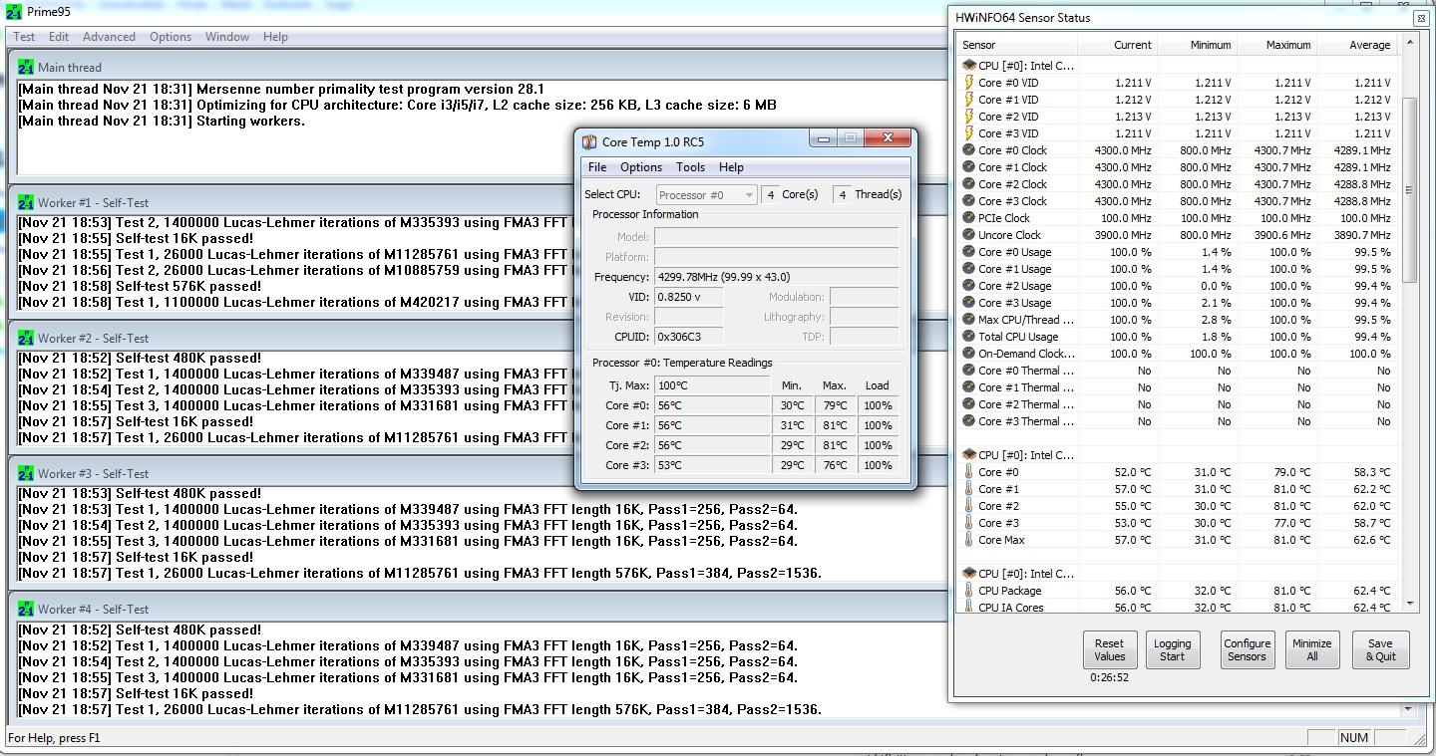Image resolution: width=1436 pixels, height=756 pixels.
Task: Click the Prime95 title bar icon
Action: 13,12
